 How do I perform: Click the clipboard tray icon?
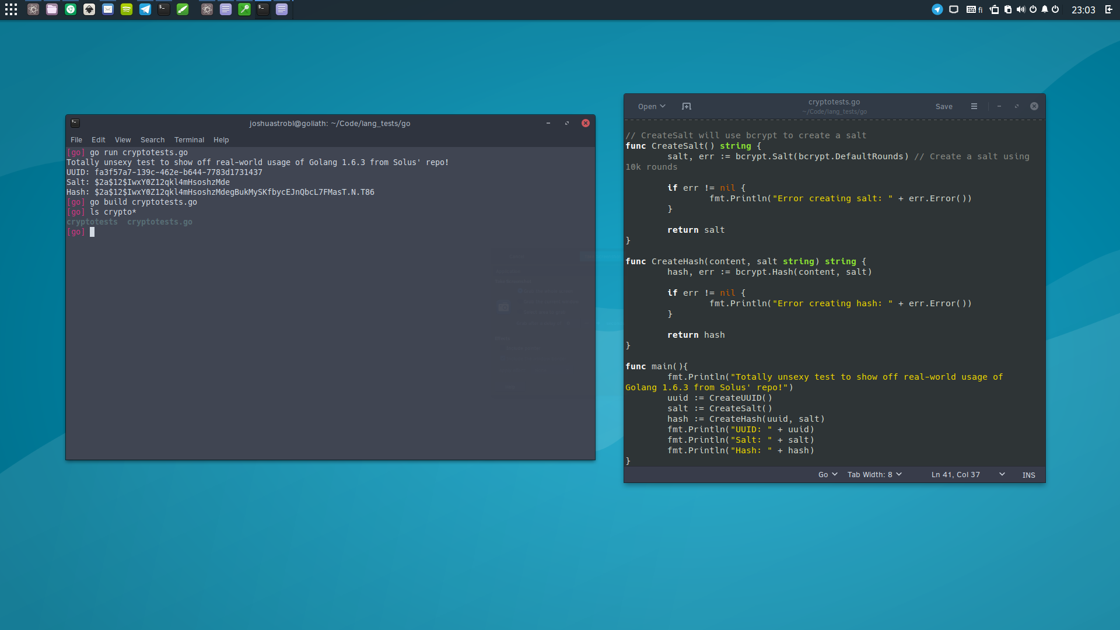[1007, 9]
